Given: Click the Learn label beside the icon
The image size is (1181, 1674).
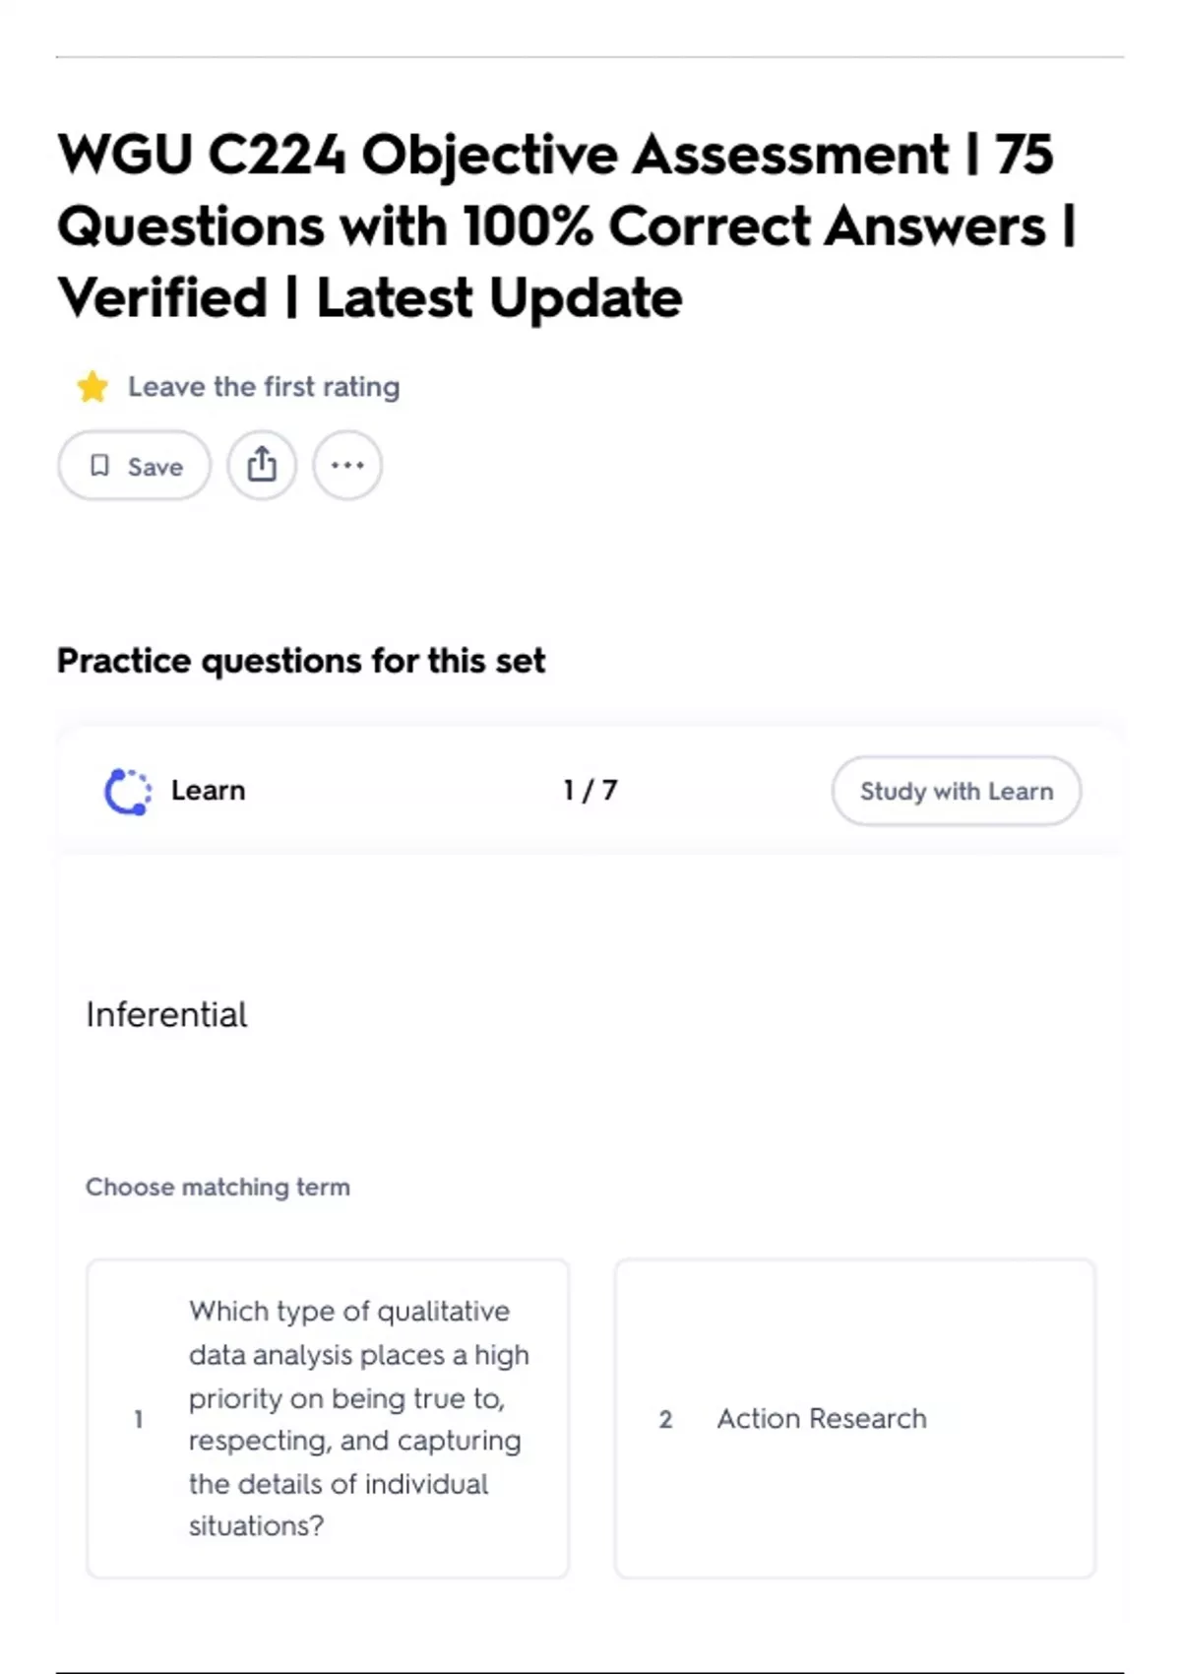Looking at the screenshot, I should click(x=208, y=791).
